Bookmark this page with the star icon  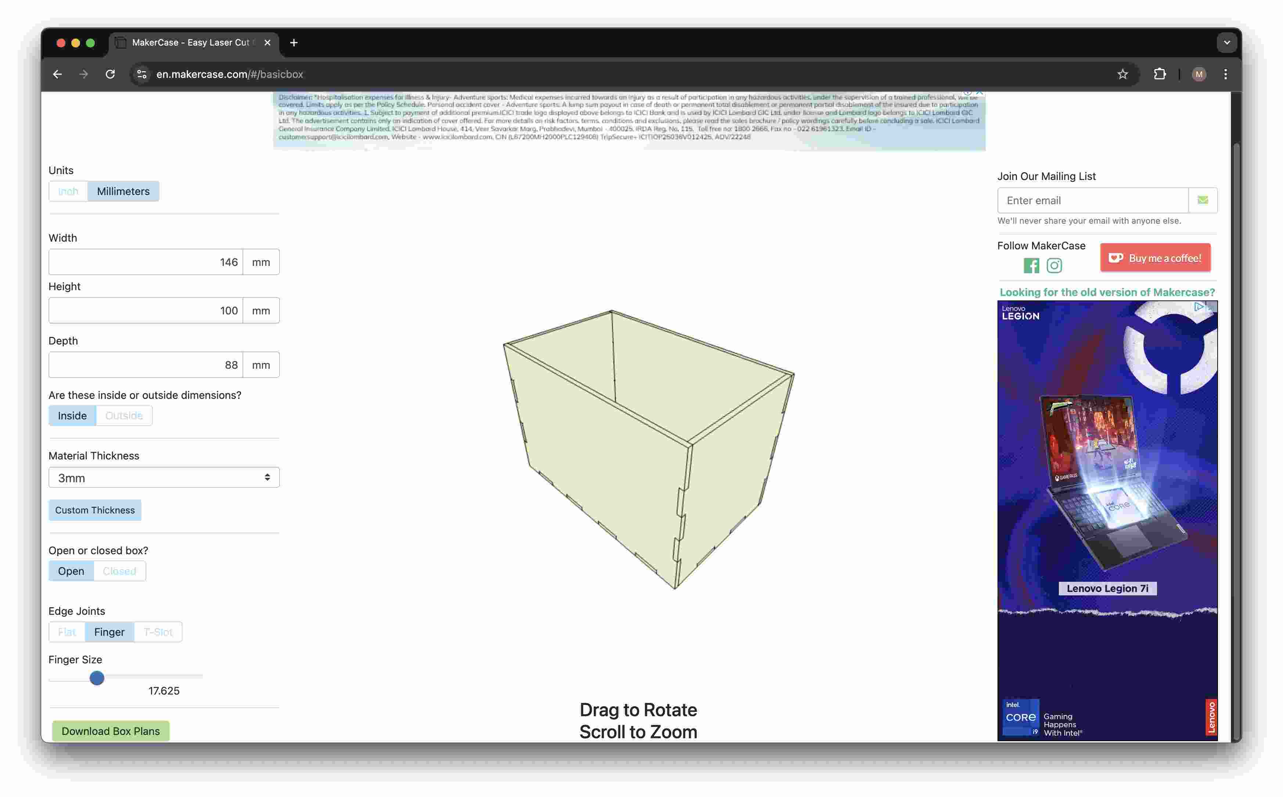coord(1123,74)
